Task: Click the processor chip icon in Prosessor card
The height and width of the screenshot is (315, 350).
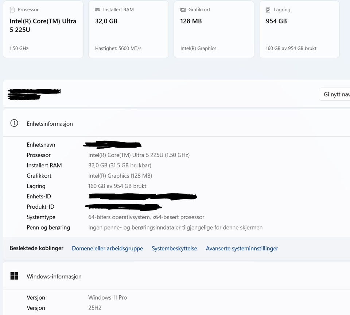Action: point(12,10)
